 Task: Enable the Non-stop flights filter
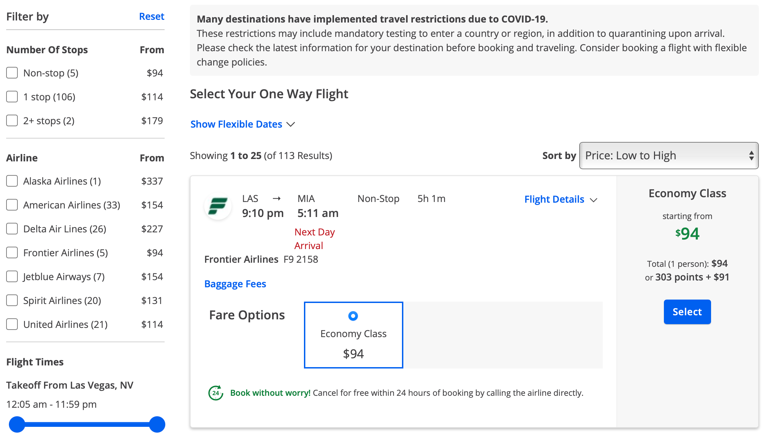point(12,73)
